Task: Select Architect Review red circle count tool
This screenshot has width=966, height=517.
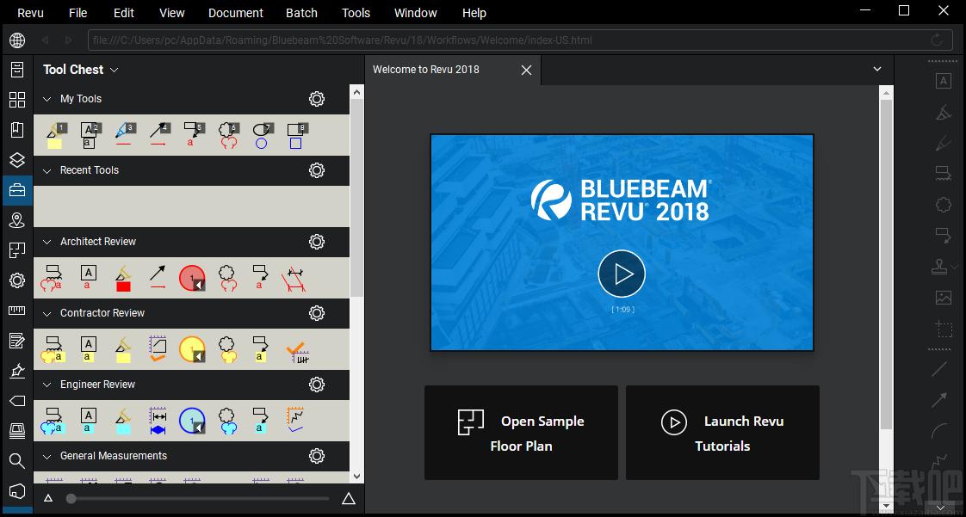Action: pyautogui.click(x=192, y=278)
